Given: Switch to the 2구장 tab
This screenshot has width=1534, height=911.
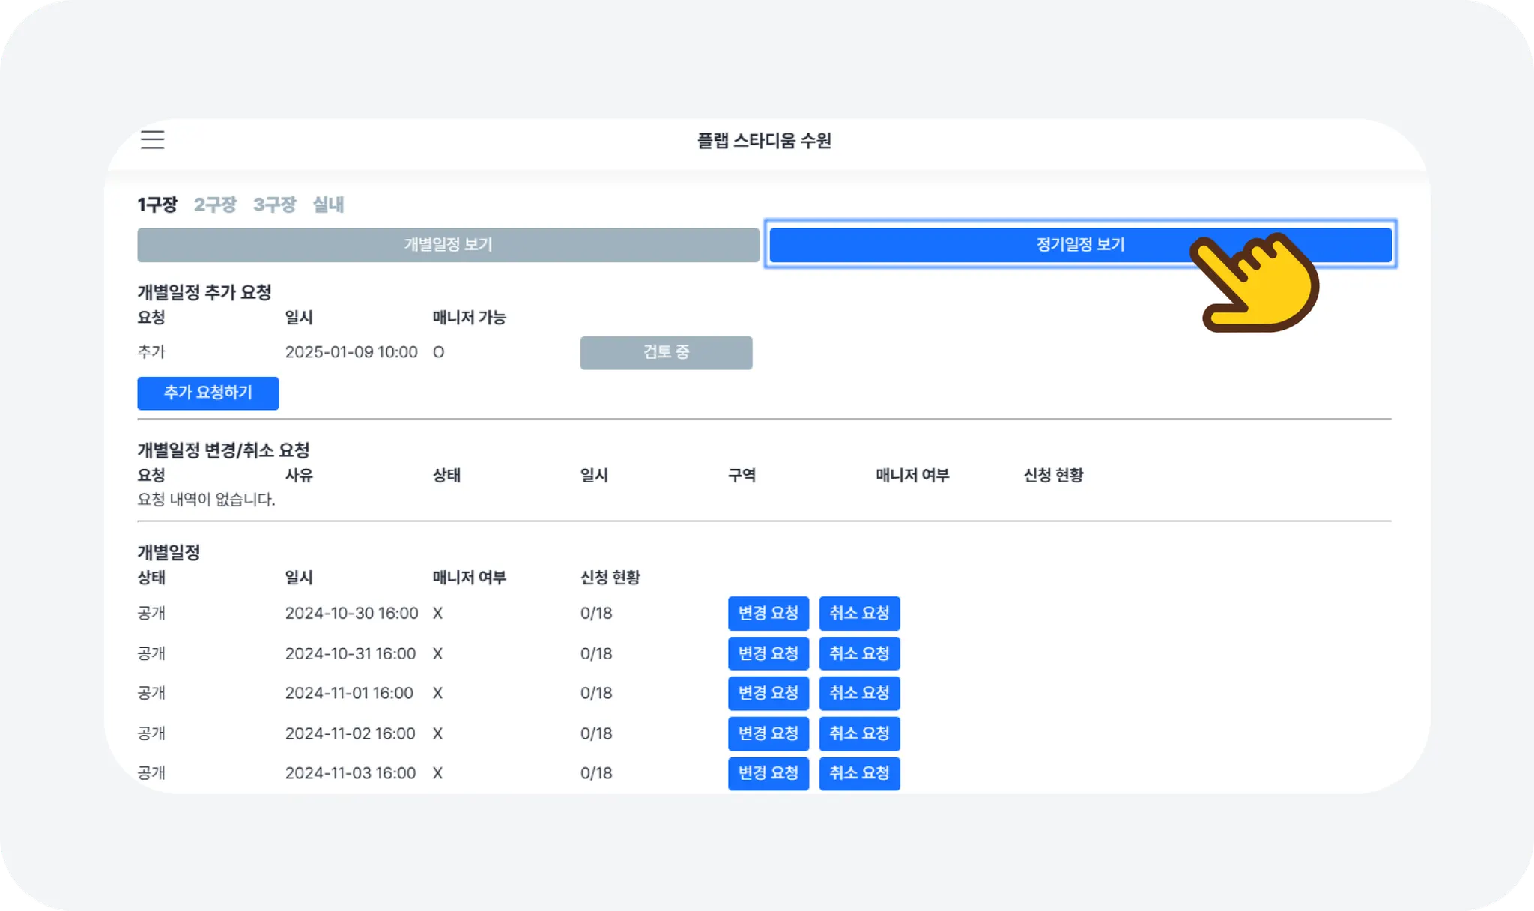Looking at the screenshot, I should [x=215, y=205].
